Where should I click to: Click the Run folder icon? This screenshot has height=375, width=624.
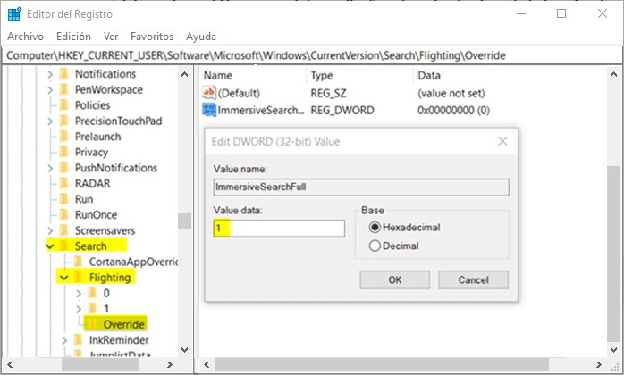[x=63, y=199]
